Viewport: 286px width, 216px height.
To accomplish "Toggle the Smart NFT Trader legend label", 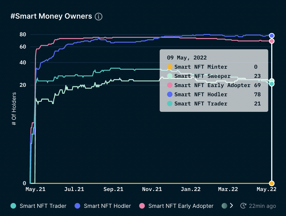I will point(43,206).
